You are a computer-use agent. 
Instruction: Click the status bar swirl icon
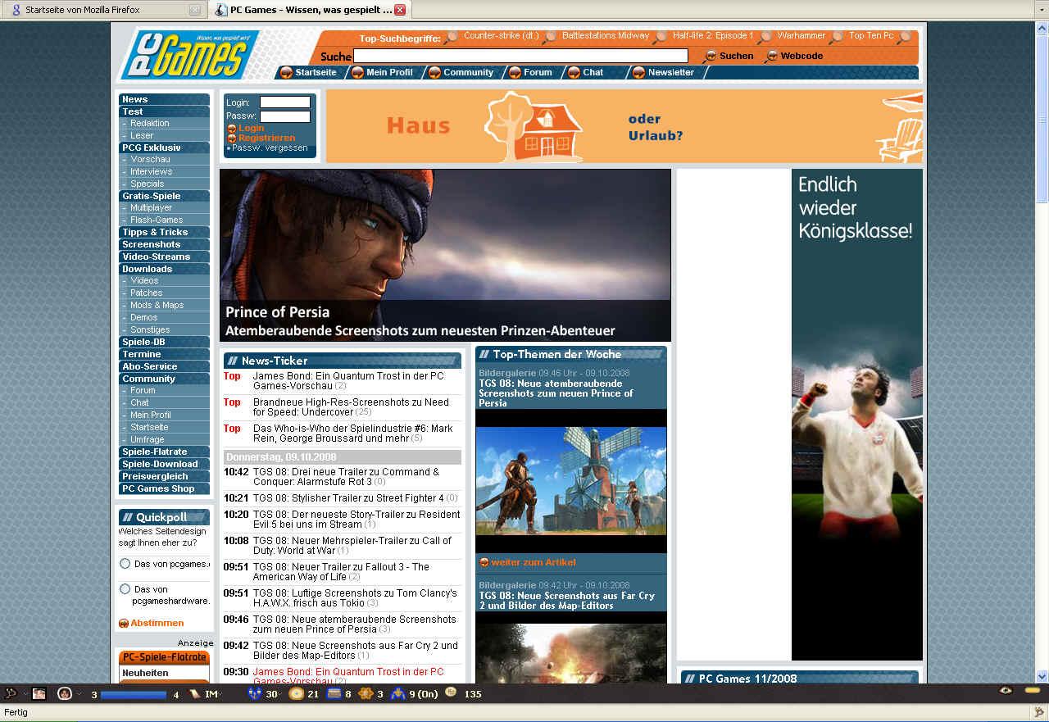(1039, 712)
